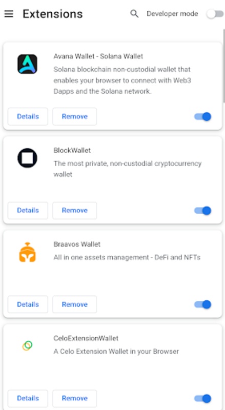
Task: Remove the Braavos Wallet extension
Action: (74, 304)
